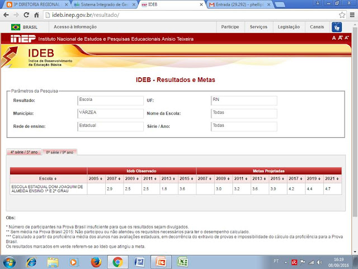Open the Windows Start button
This screenshot has width=358, height=269.
click(10, 262)
